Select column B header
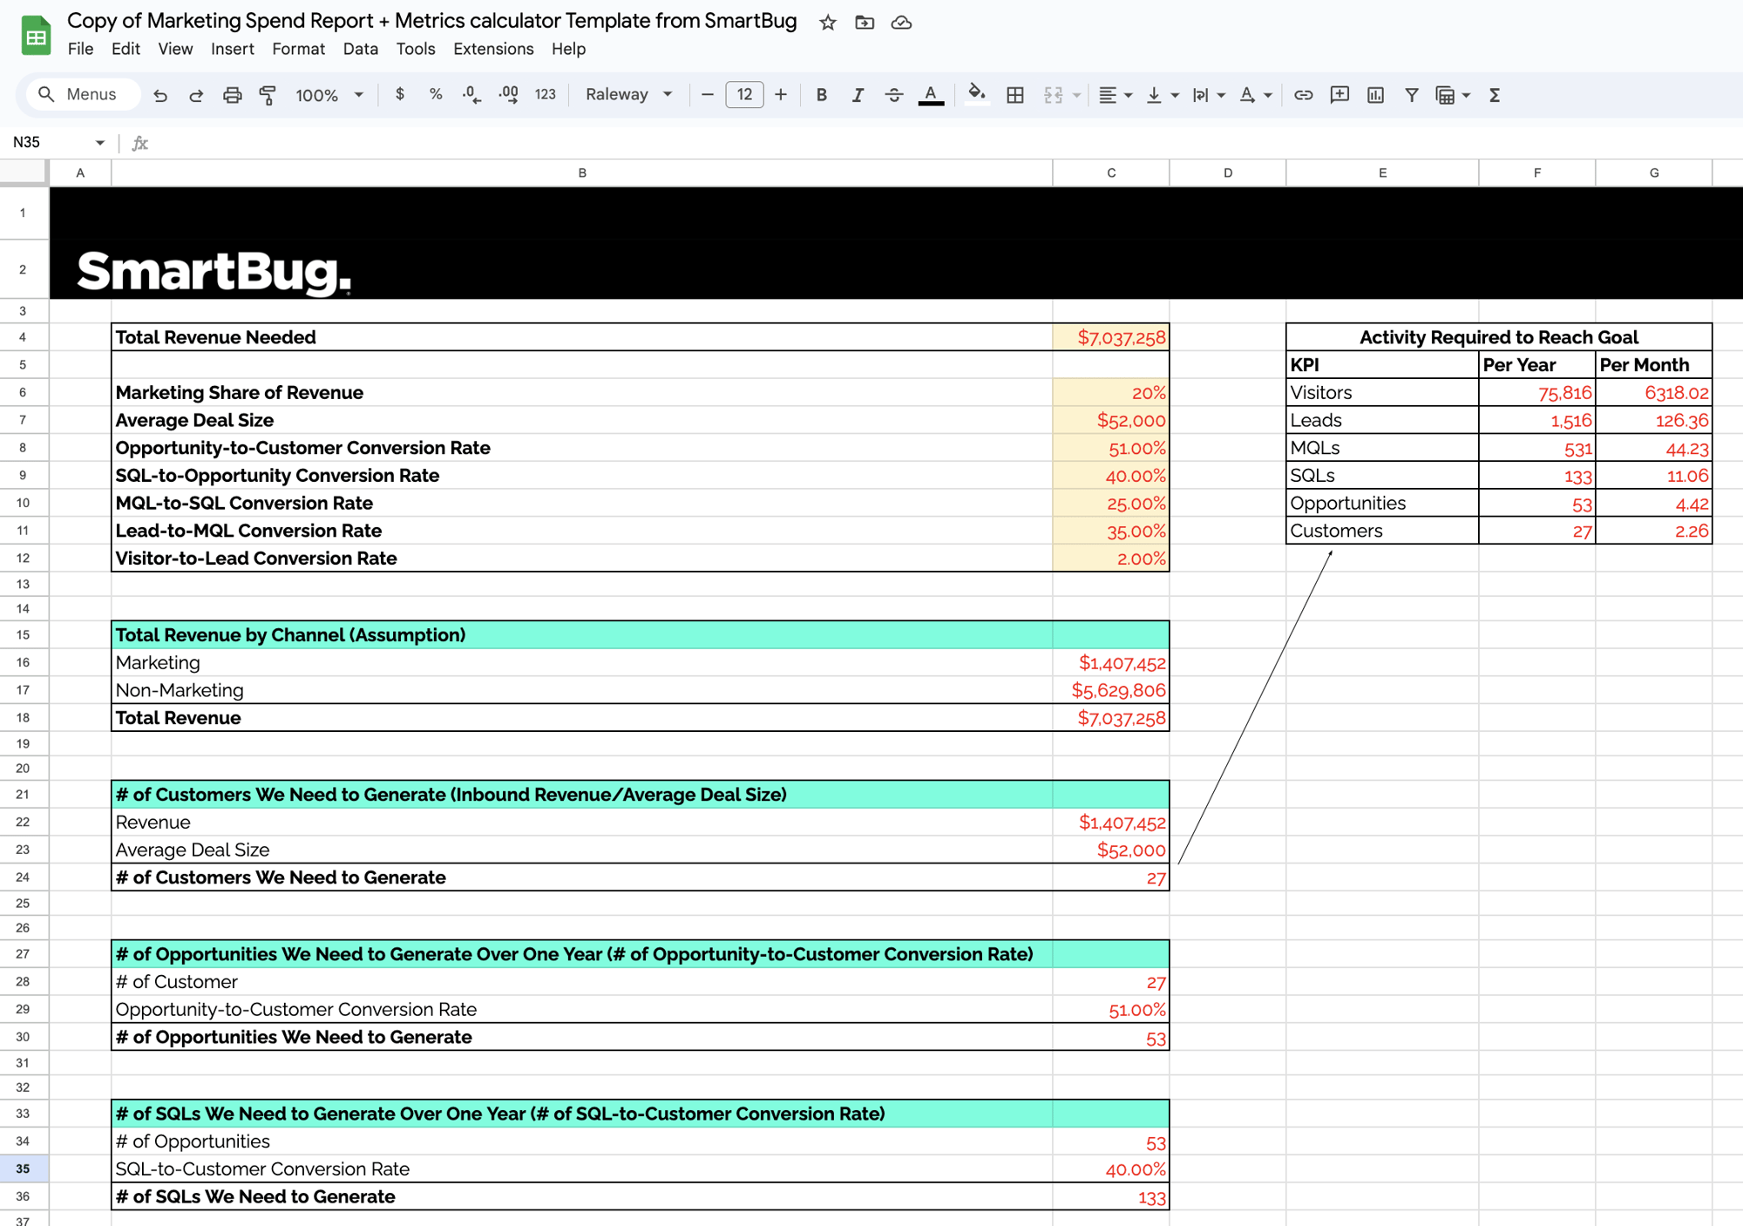Screen dimensions: 1743x1226 [x=582, y=173]
